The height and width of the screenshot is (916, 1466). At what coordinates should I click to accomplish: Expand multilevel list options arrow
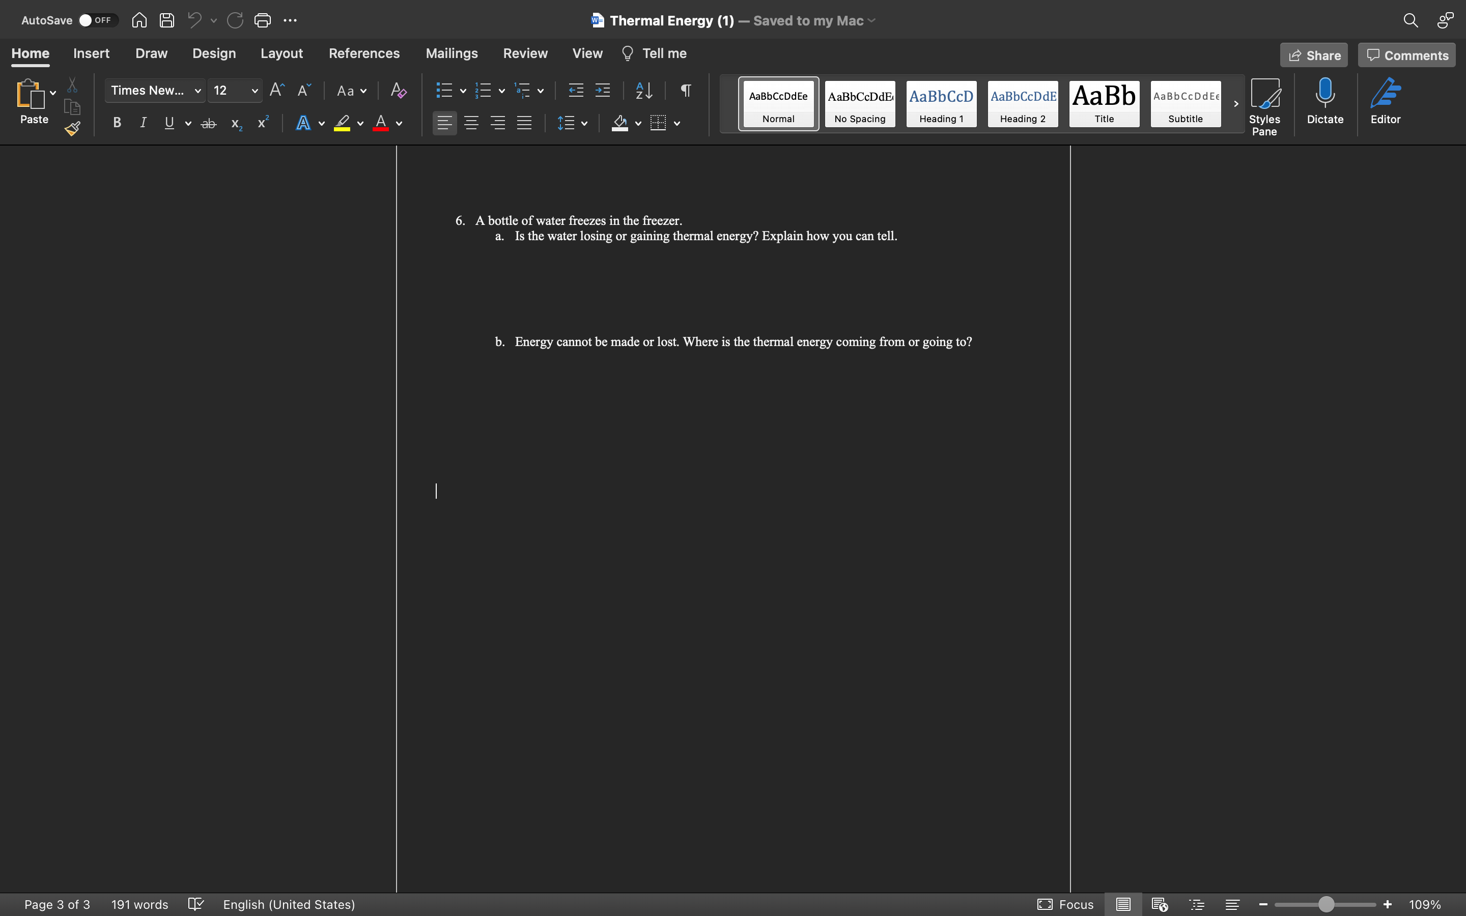541,91
